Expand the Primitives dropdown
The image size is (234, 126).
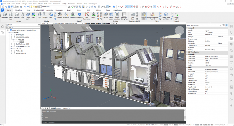point(17,19)
